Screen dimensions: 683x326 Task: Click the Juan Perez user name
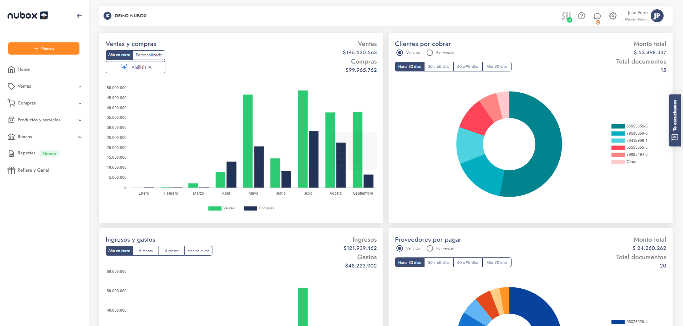click(x=638, y=13)
